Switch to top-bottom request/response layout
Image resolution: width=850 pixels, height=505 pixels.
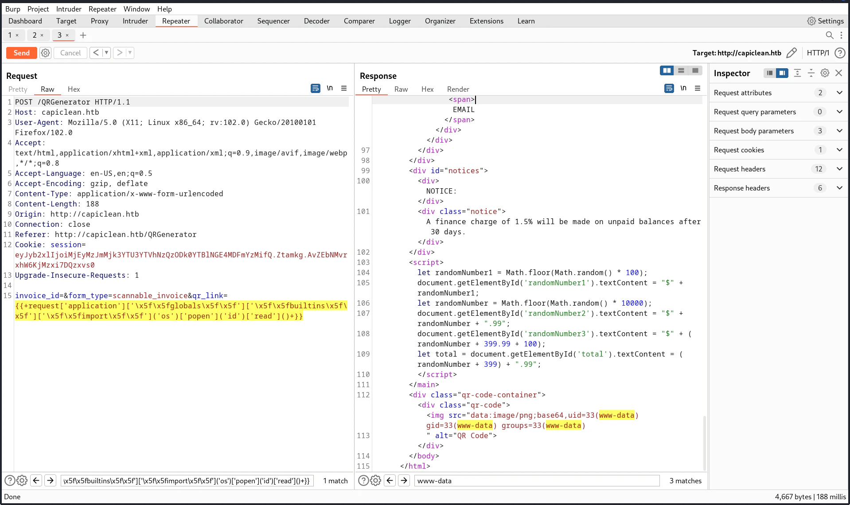pos(681,70)
